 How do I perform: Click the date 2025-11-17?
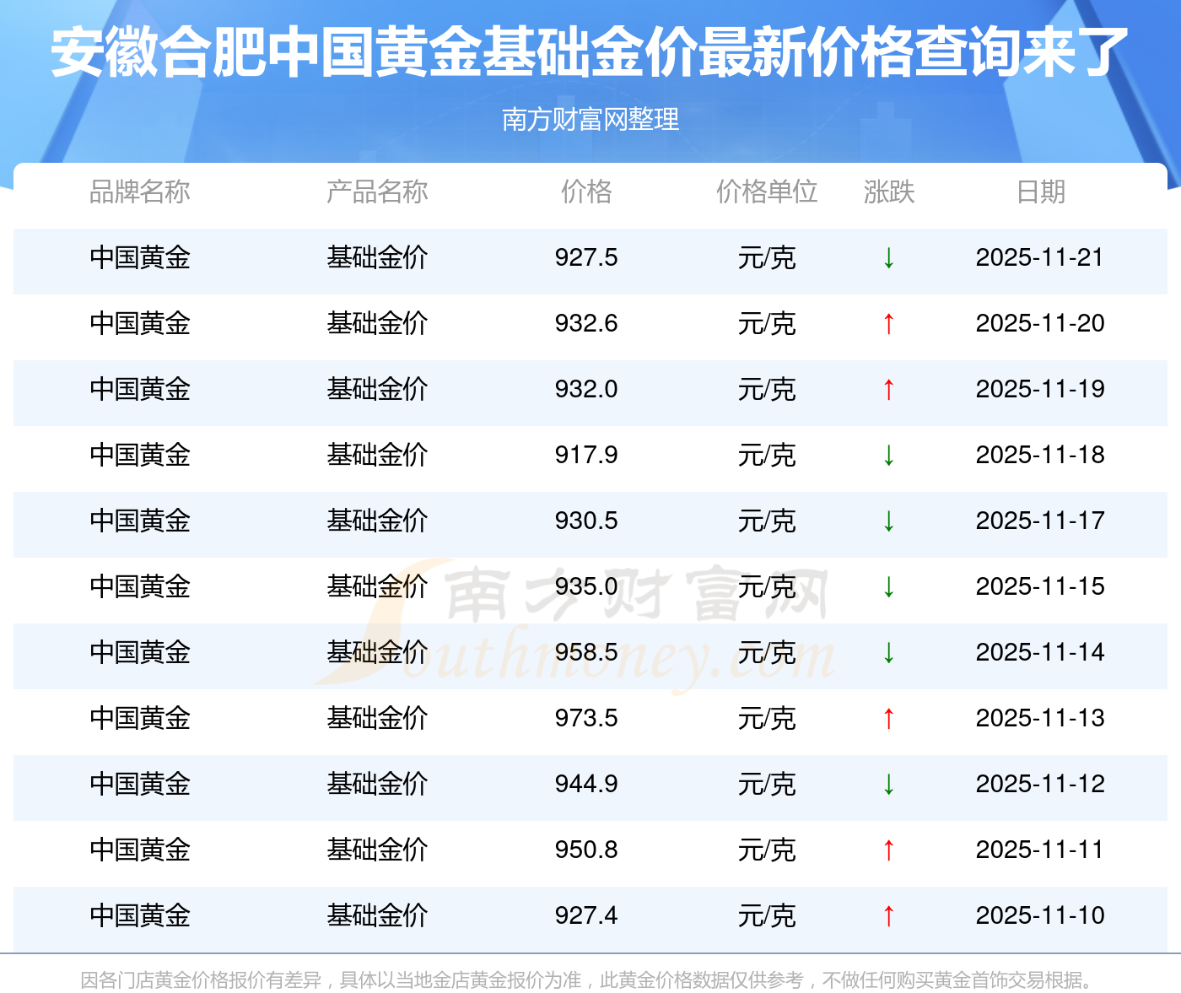point(1040,521)
